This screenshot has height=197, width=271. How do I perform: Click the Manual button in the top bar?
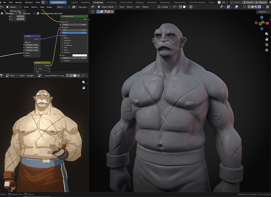click(x=261, y=2)
